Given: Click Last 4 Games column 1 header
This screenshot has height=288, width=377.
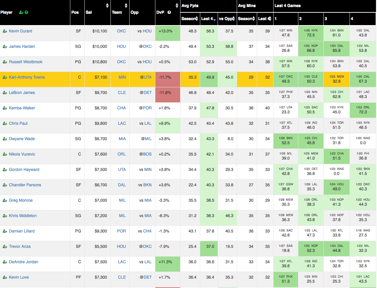Looking at the screenshot, I should (x=286, y=19).
